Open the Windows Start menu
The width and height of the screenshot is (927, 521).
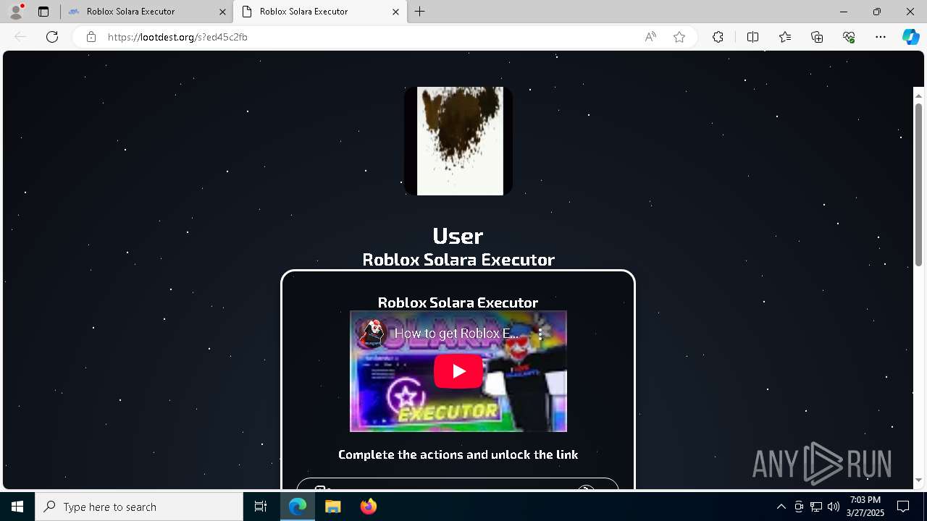coord(17,507)
